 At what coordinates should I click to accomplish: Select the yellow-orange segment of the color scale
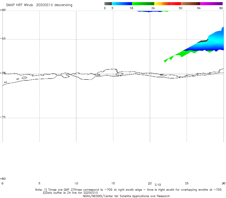[162, 4]
